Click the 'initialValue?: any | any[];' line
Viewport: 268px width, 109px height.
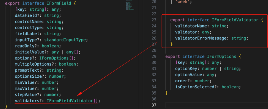point(48,52)
